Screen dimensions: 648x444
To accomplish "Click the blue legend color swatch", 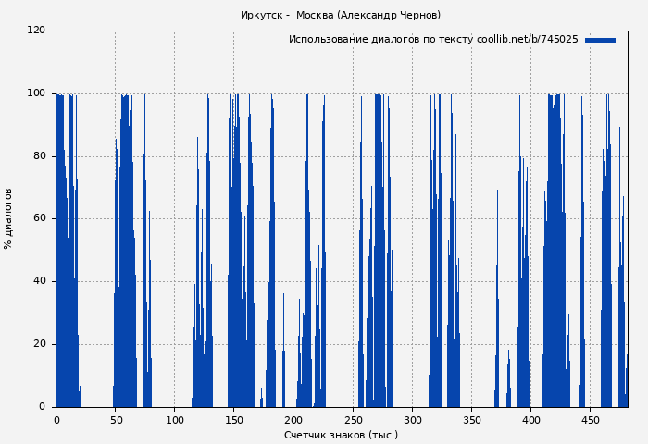I will 600,40.
